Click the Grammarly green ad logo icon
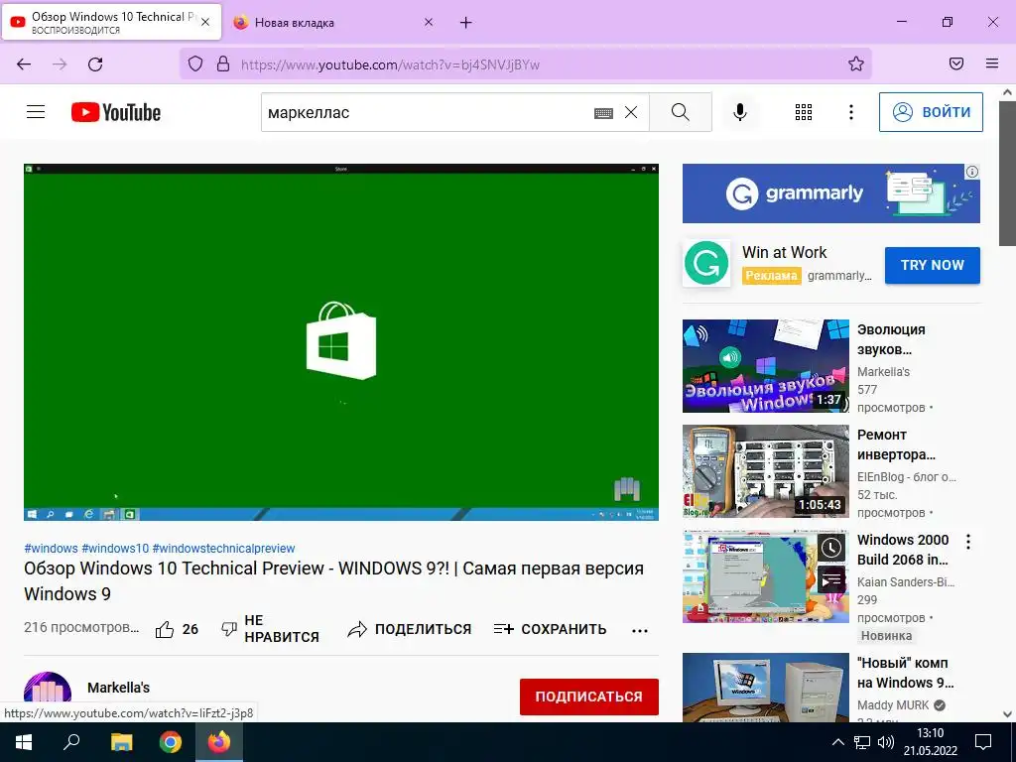Image resolution: width=1016 pixels, height=762 pixels. (706, 264)
